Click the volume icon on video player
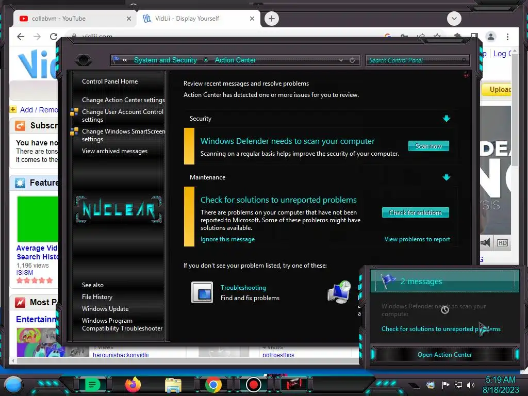 485,243
